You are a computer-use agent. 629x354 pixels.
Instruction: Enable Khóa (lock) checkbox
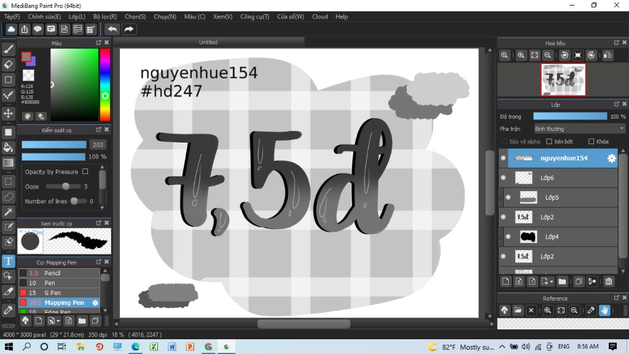click(591, 141)
